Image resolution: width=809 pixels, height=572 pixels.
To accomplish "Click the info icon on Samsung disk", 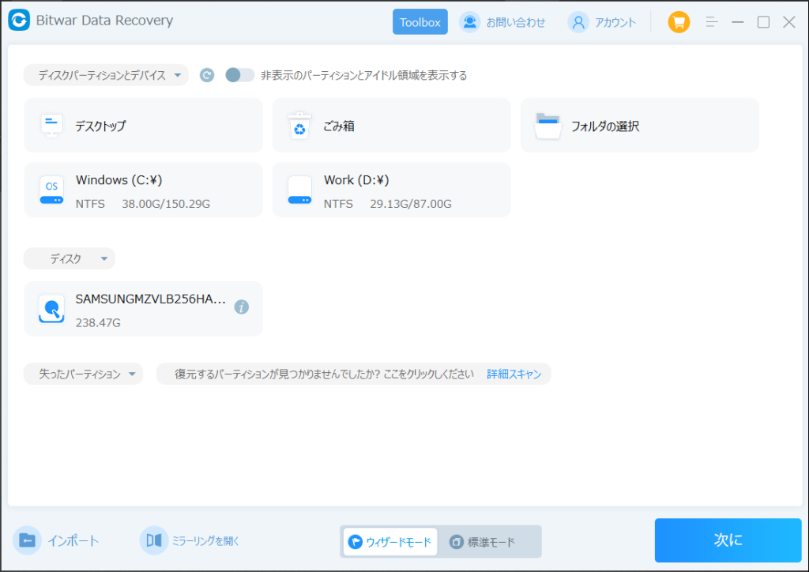I will [x=242, y=307].
